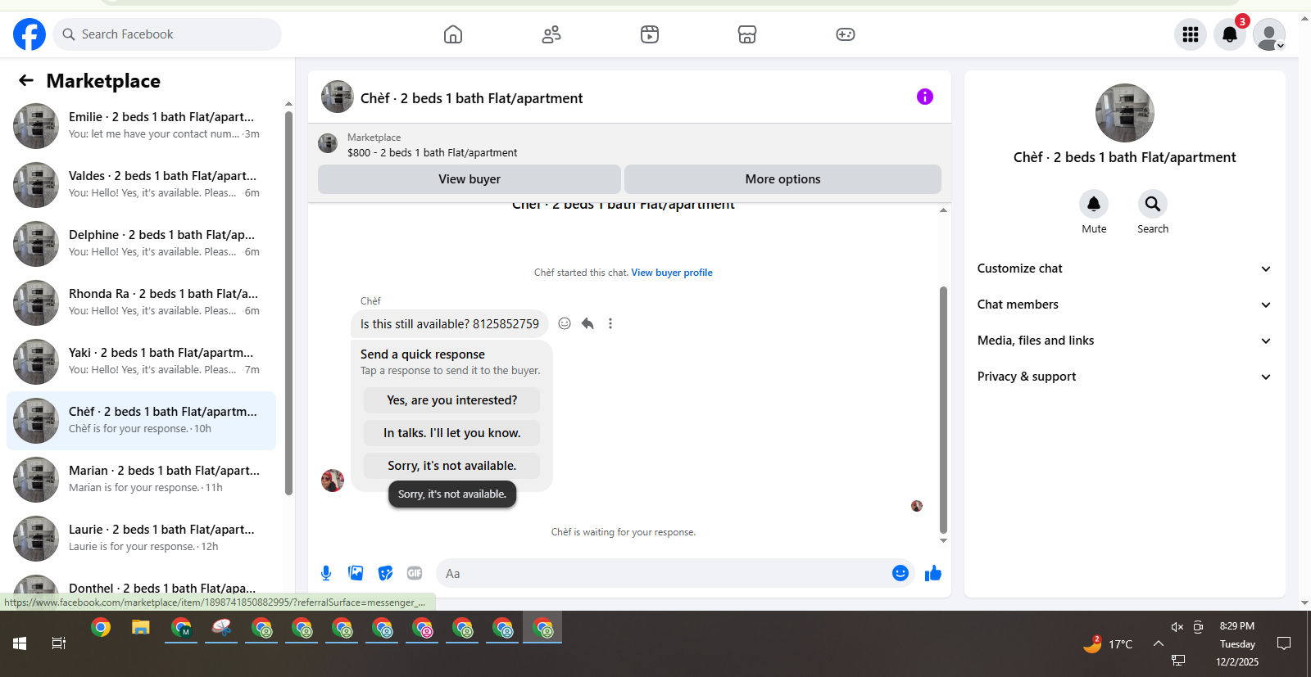The width and height of the screenshot is (1311, 677).
Task: Click the Search Facebook field
Action: [x=167, y=34]
